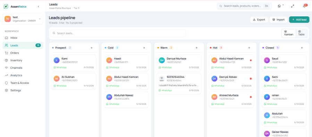The height and width of the screenshot is (137, 312).
Task: Collapse the sidebar with the chevron arrow
Action: (39, 7)
